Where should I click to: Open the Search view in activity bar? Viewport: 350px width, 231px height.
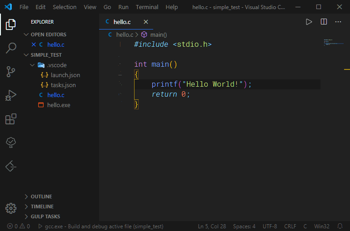point(10,48)
